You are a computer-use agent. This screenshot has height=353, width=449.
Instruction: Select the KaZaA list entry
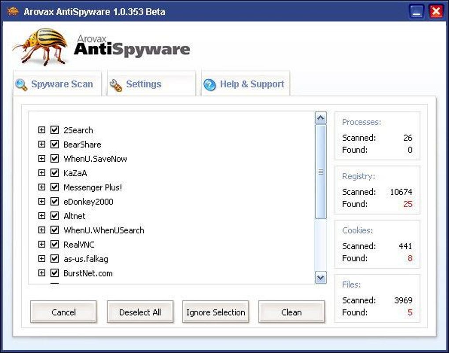tap(75, 173)
